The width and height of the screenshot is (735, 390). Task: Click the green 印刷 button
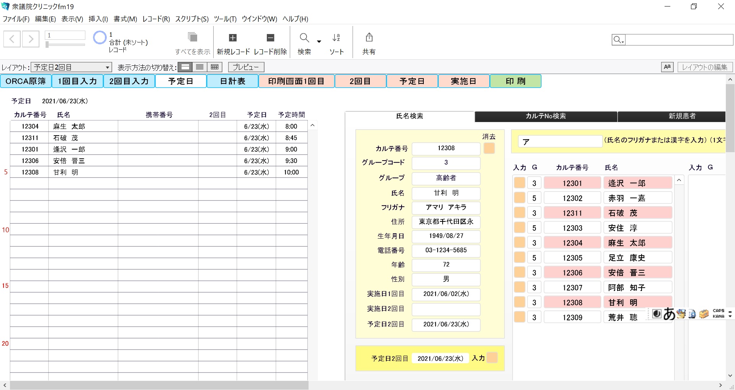(x=515, y=81)
